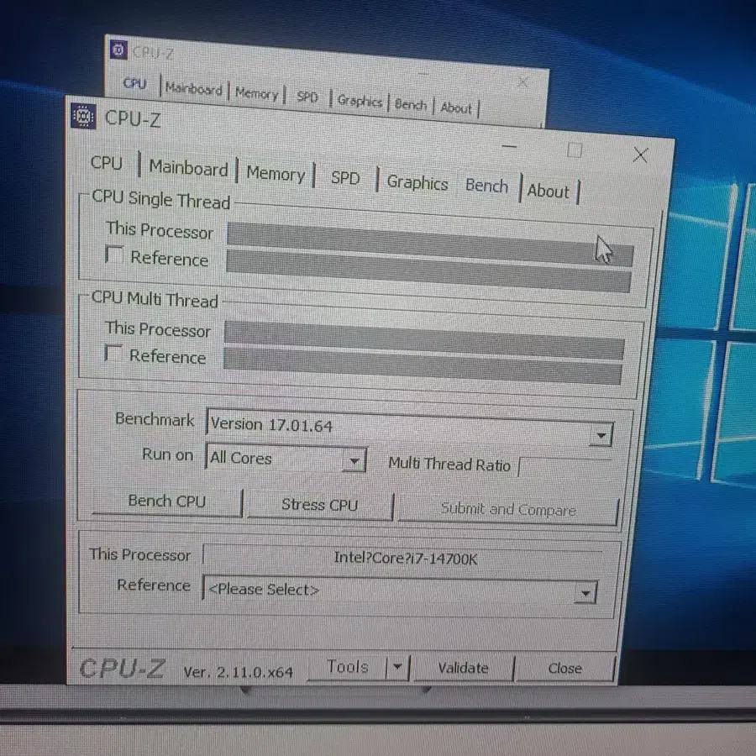The image size is (756, 756).
Task: Go to the SPD tab in the front window
Action: [x=345, y=178]
